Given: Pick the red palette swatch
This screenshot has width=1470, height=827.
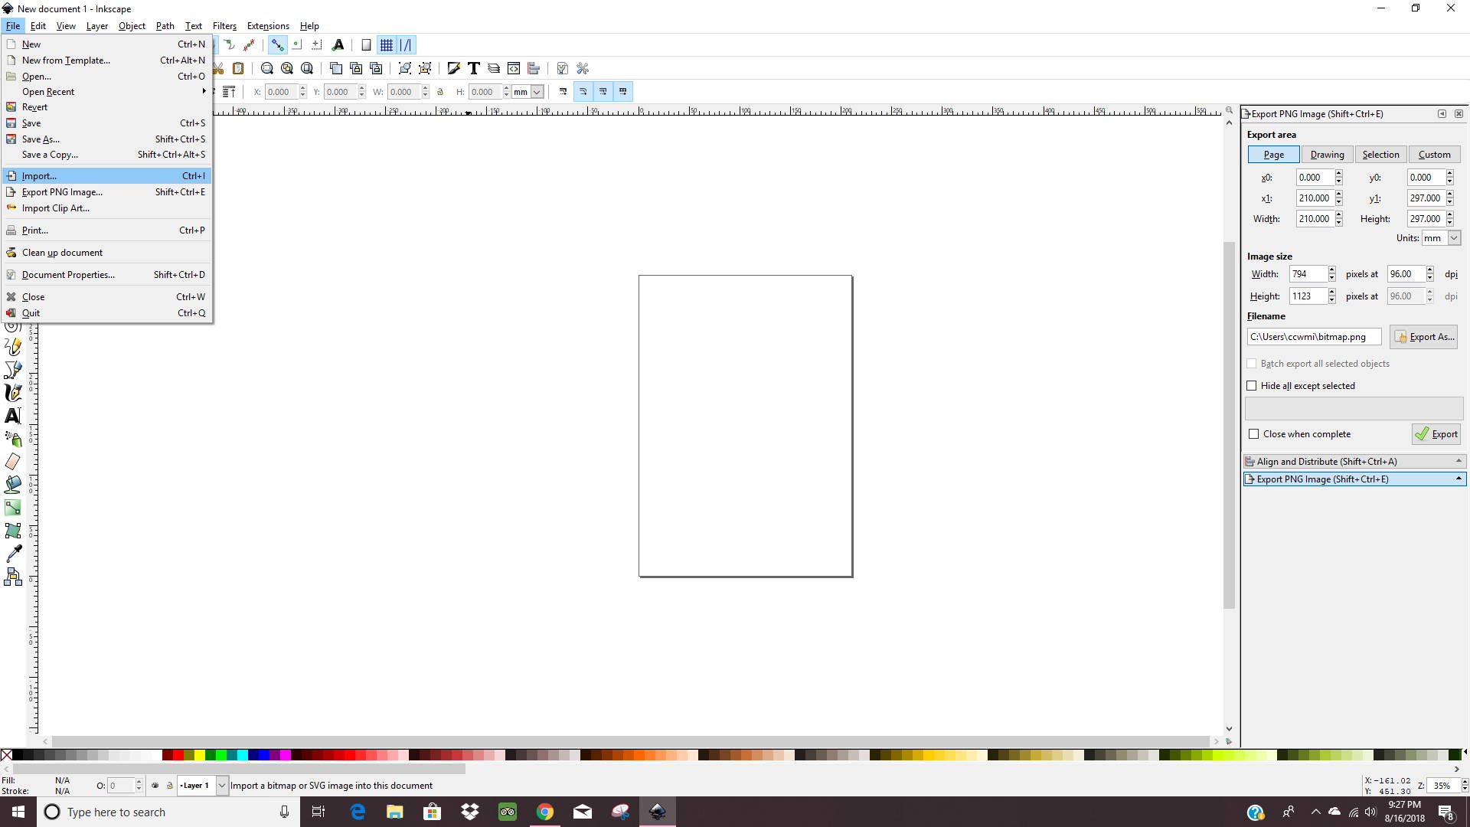Looking at the screenshot, I should tap(178, 755).
